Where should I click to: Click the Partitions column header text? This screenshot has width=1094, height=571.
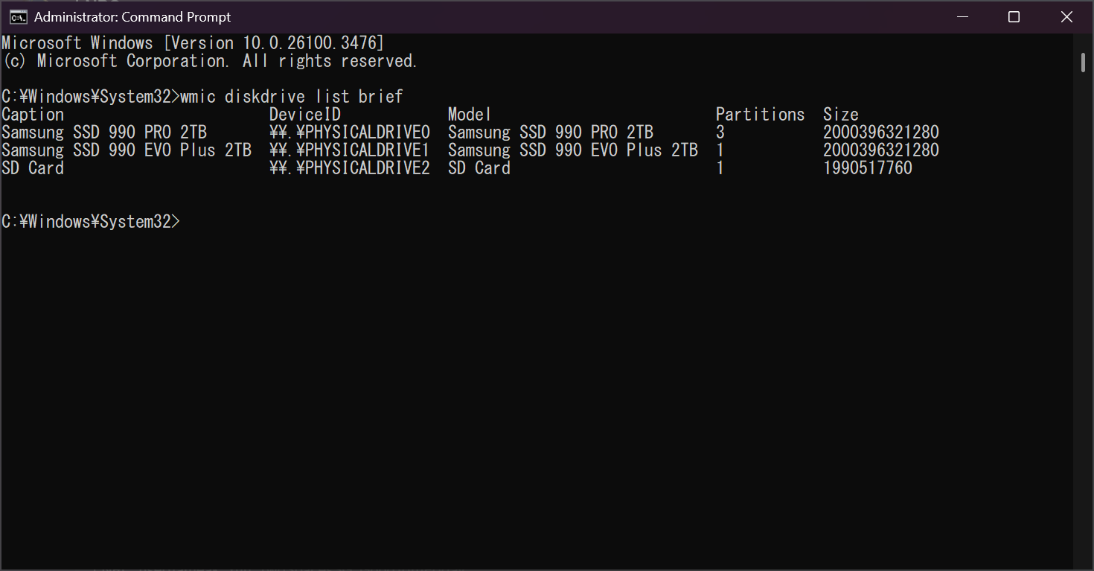click(761, 115)
